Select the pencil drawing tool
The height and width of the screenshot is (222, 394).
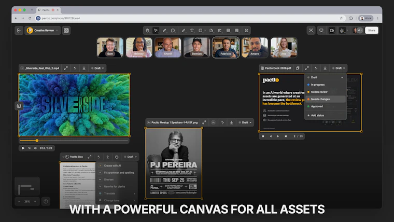tap(164, 31)
